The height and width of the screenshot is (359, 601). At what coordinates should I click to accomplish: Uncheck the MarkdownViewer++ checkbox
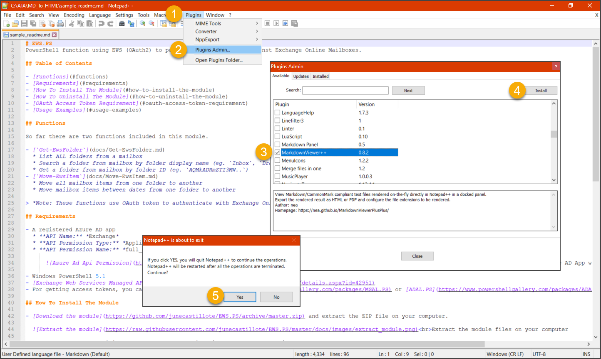tap(277, 152)
